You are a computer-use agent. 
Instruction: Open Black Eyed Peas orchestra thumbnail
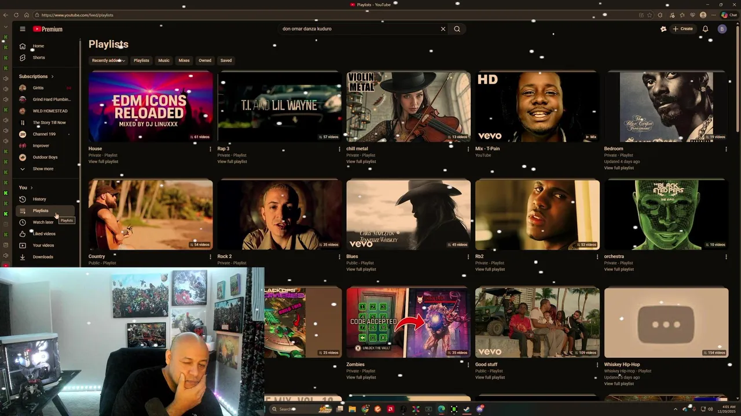666,214
